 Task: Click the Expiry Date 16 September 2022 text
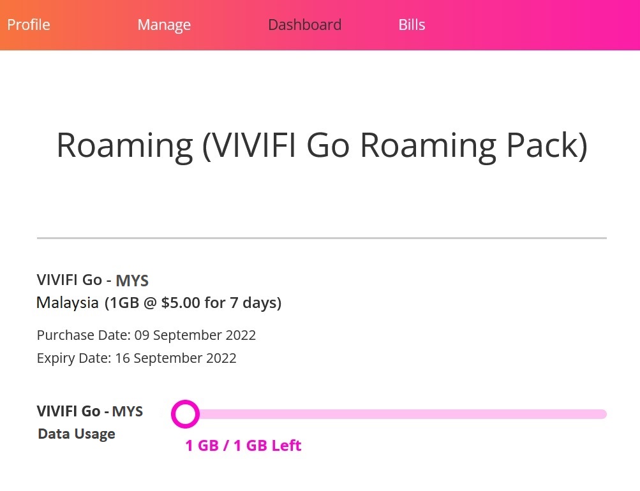pyautogui.click(x=137, y=358)
